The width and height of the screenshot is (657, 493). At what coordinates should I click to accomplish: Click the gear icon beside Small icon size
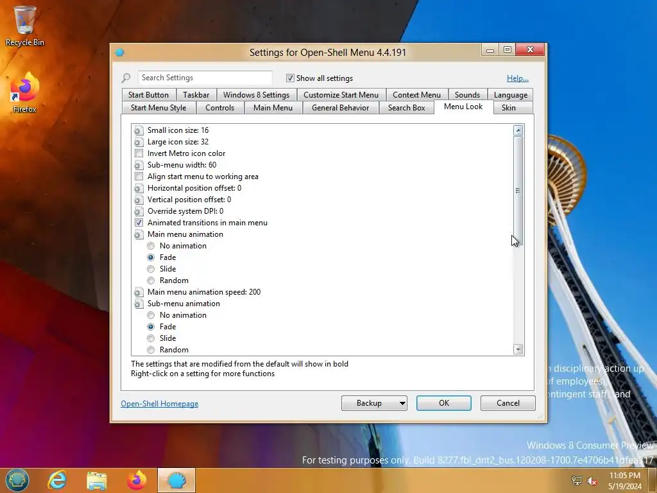point(139,130)
